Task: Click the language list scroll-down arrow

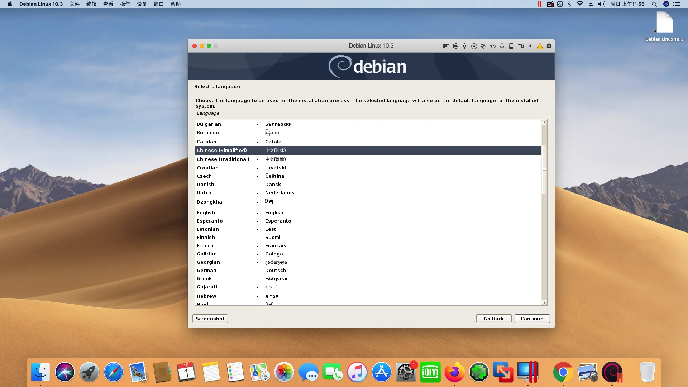Action: coord(544,302)
